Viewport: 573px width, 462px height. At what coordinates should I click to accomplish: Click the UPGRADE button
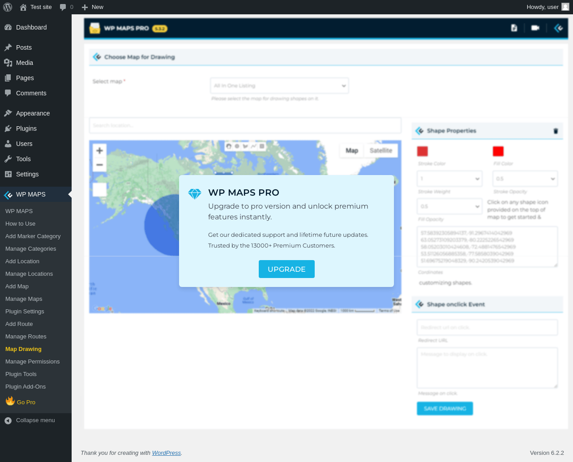pyautogui.click(x=286, y=269)
